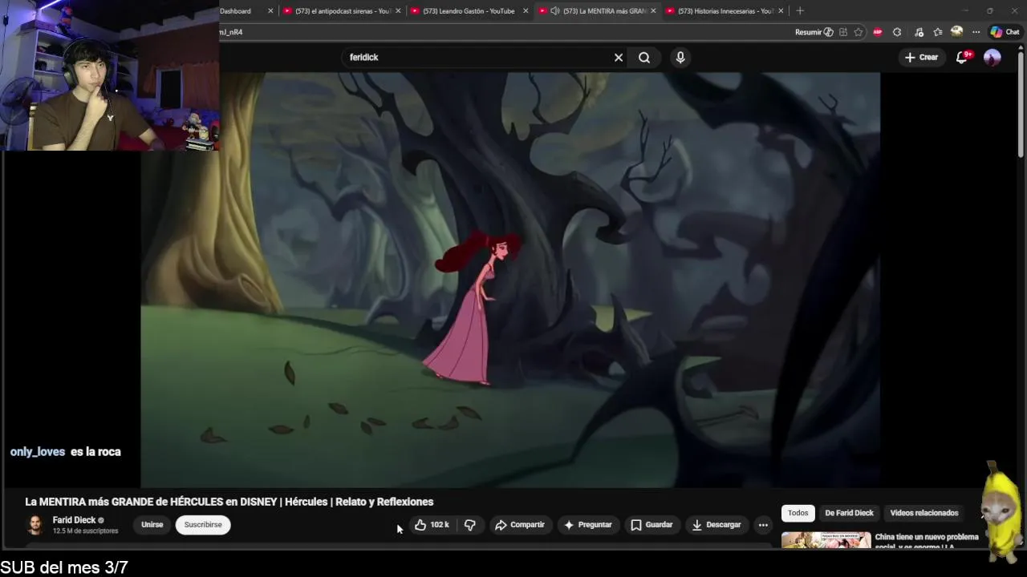Click the Unirse button
The height and width of the screenshot is (577, 1027).
click(152, 525)
